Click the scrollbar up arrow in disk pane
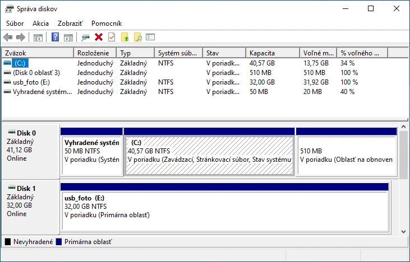 (x=403, y=127)
